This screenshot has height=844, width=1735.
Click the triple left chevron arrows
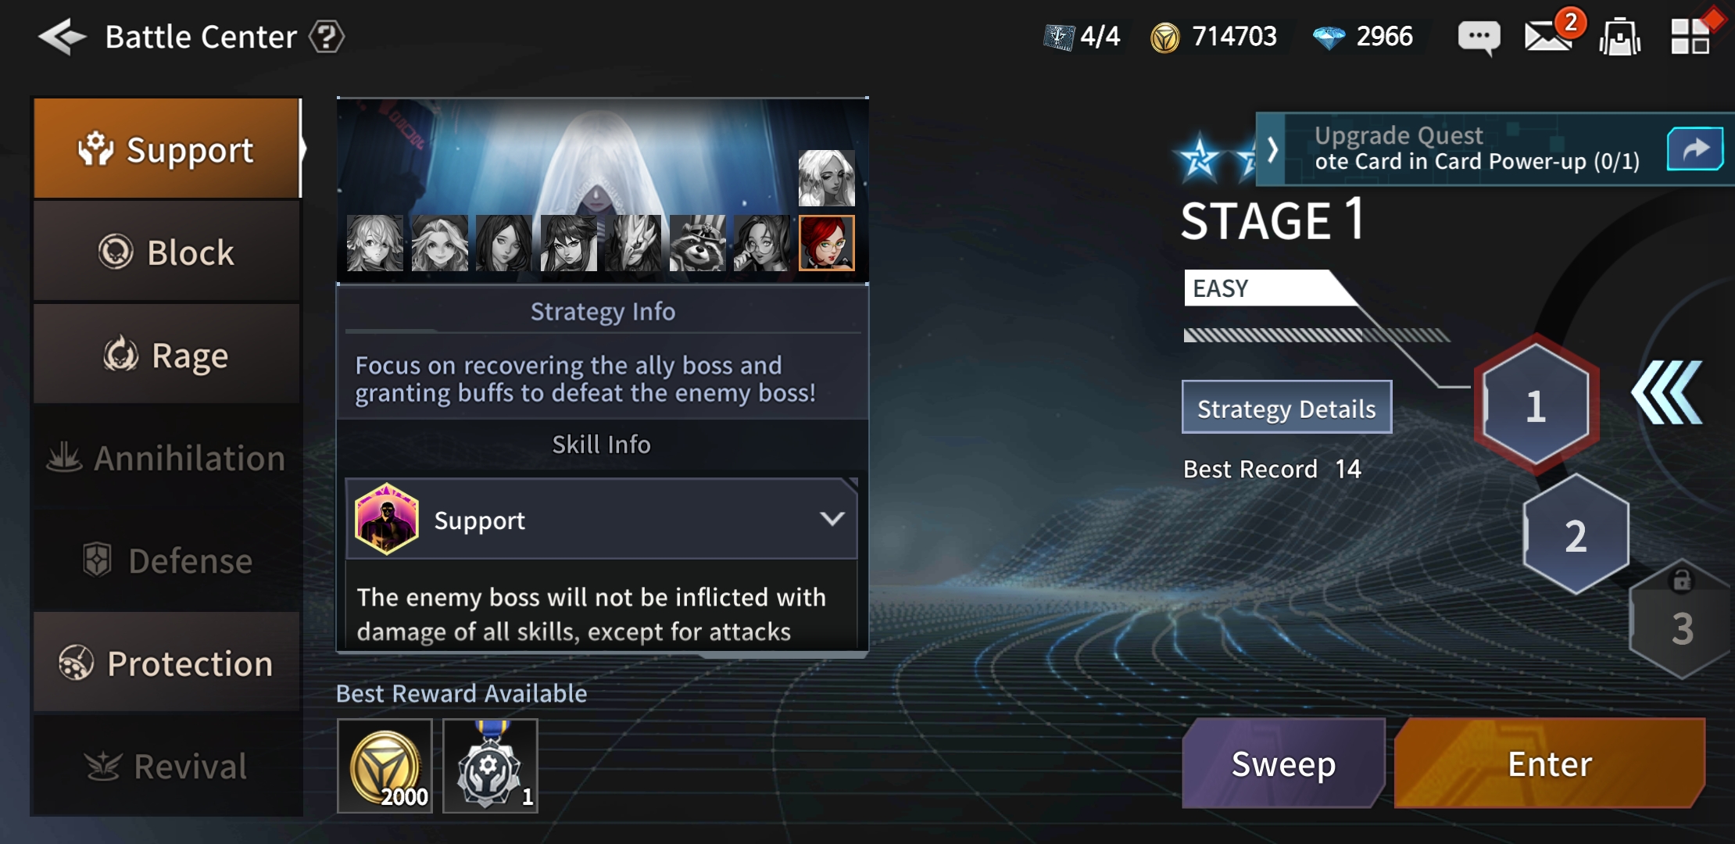pos(1667,392)
